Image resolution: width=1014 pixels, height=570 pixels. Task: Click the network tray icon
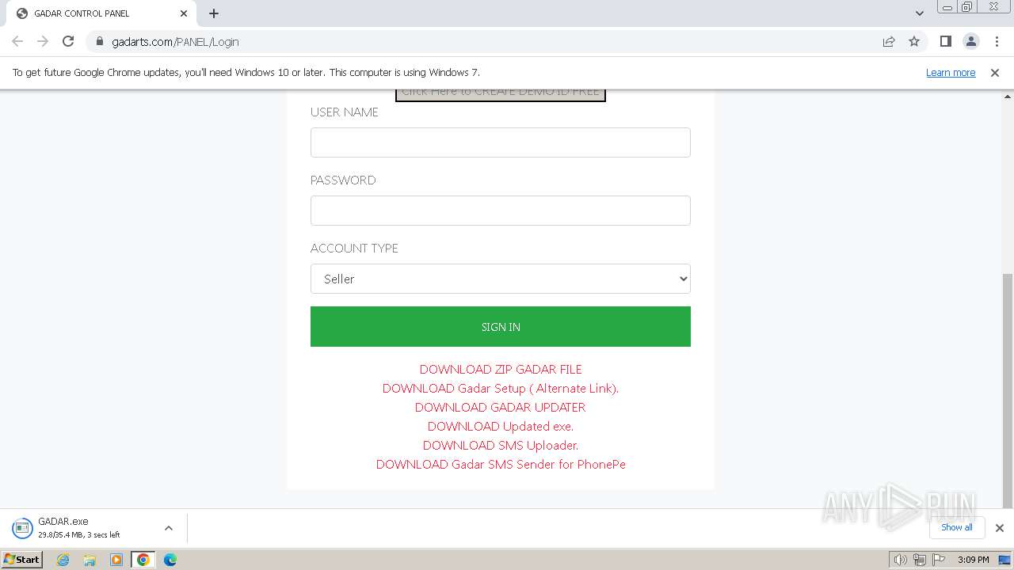coord(920,560)
